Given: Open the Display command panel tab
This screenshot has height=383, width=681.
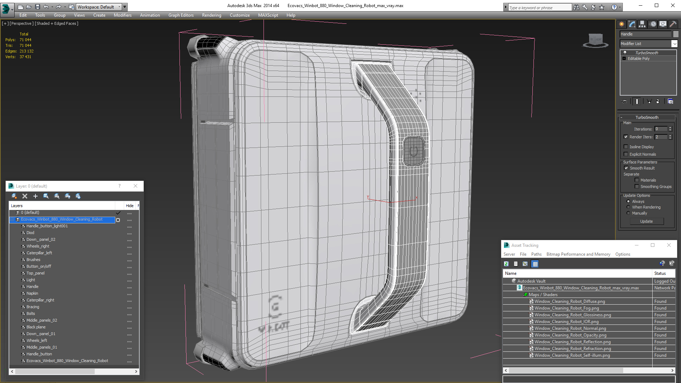Looking at the screenshot, I should pos(663,24).
